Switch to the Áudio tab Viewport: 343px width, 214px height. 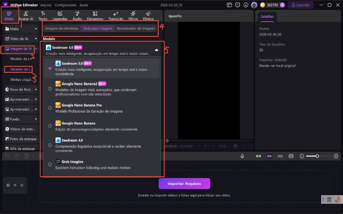77,16
